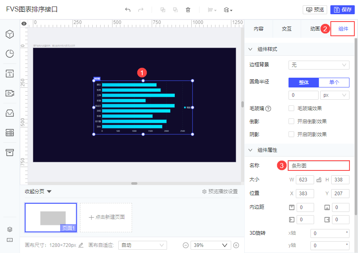Click the canvas vertical scrollbar handle

click(x=243, y=104)
